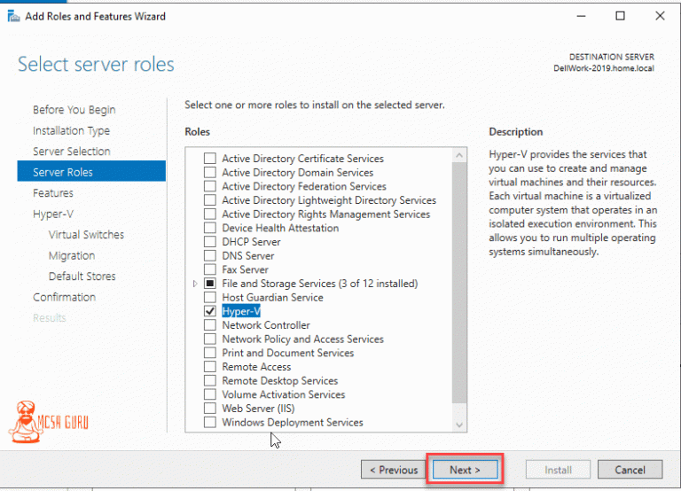Open the Installation Type step
The width and height of the screenshot is (681, 491).
[x=71, y=130]
